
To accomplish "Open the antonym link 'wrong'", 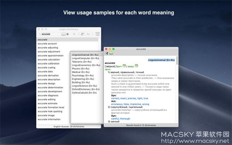I will tap(146, 104).
